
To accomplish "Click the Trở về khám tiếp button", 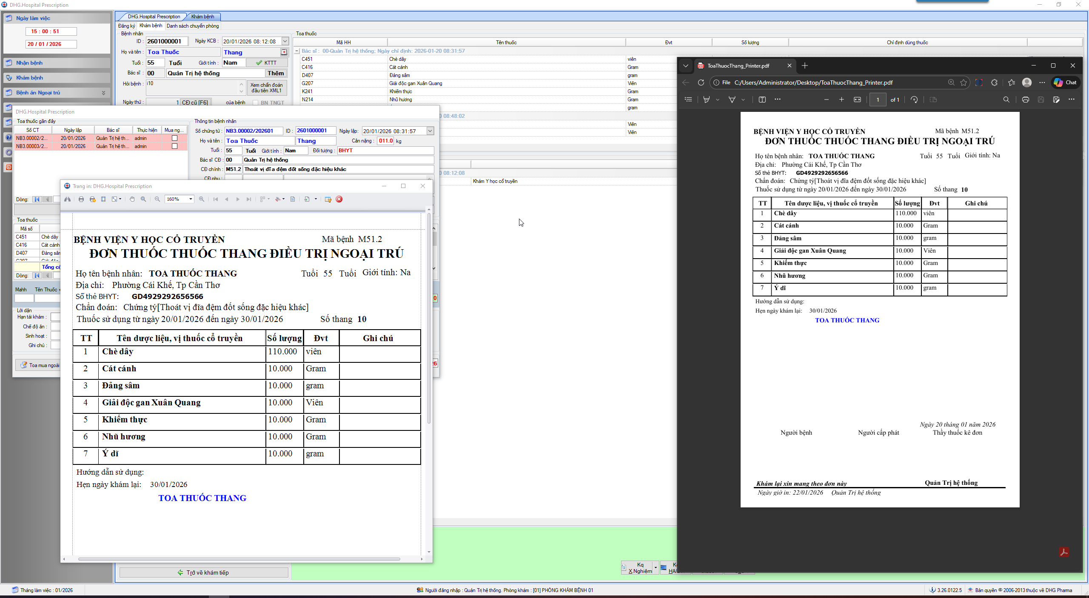I will (x=204, y=572).
